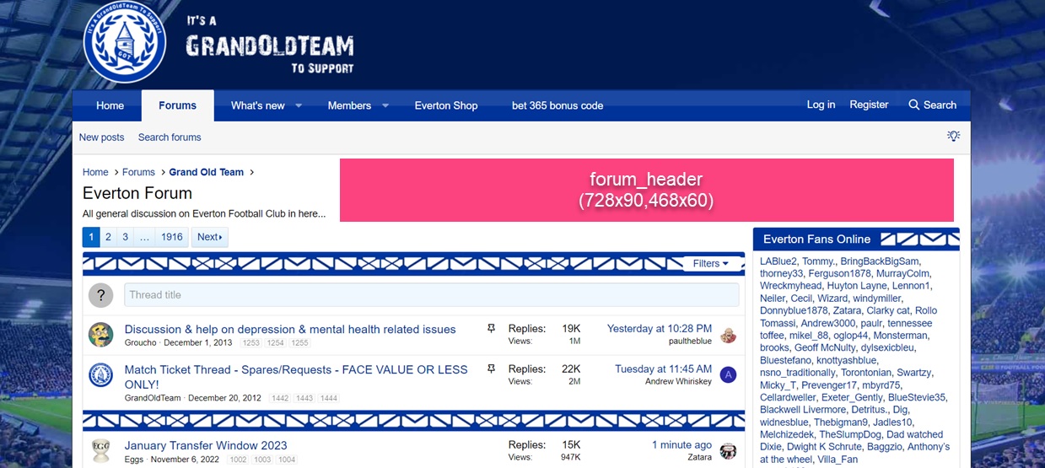
Task: Jump to page 1004 of Transfer Window thread
Action: [x=287, y=460]
